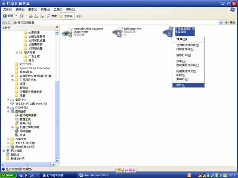Choose 属性(R) in context menu
The height and width of the screenshot is (178, 238).
pyautogui.click(x=189, y=85)
